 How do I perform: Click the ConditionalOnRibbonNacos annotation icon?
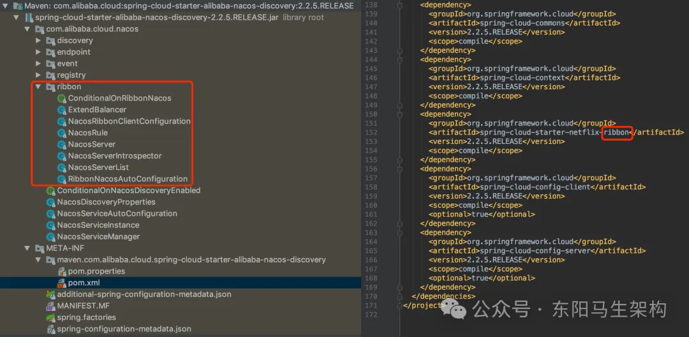61,98
